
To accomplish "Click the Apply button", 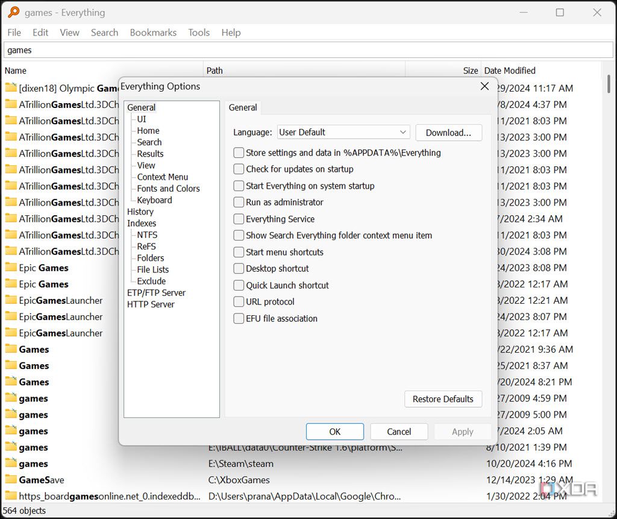I will coord(463,432).
